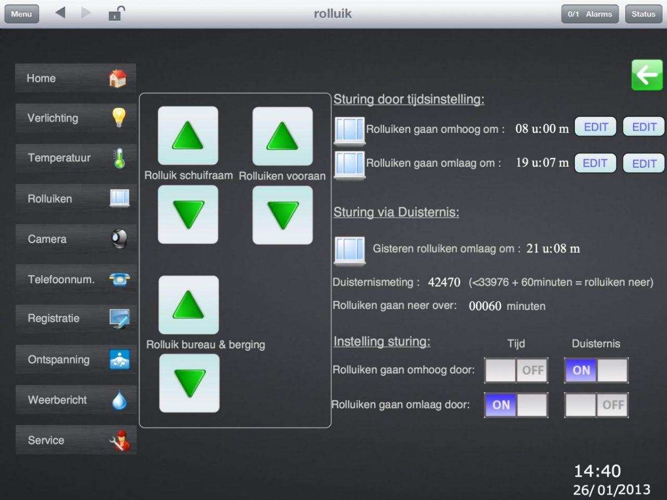Open the Weerbericht page
The height and width of the screenshot is (500, 667).
pos(76,400)
